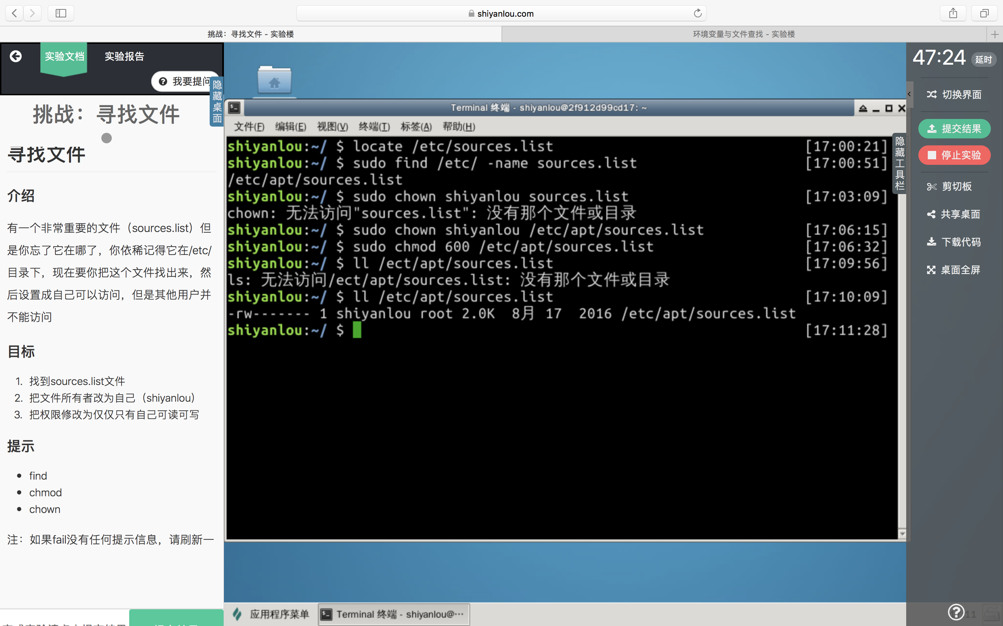Click the page reload icon
The width and height of the screenshot is (1003, 626).
698,13
